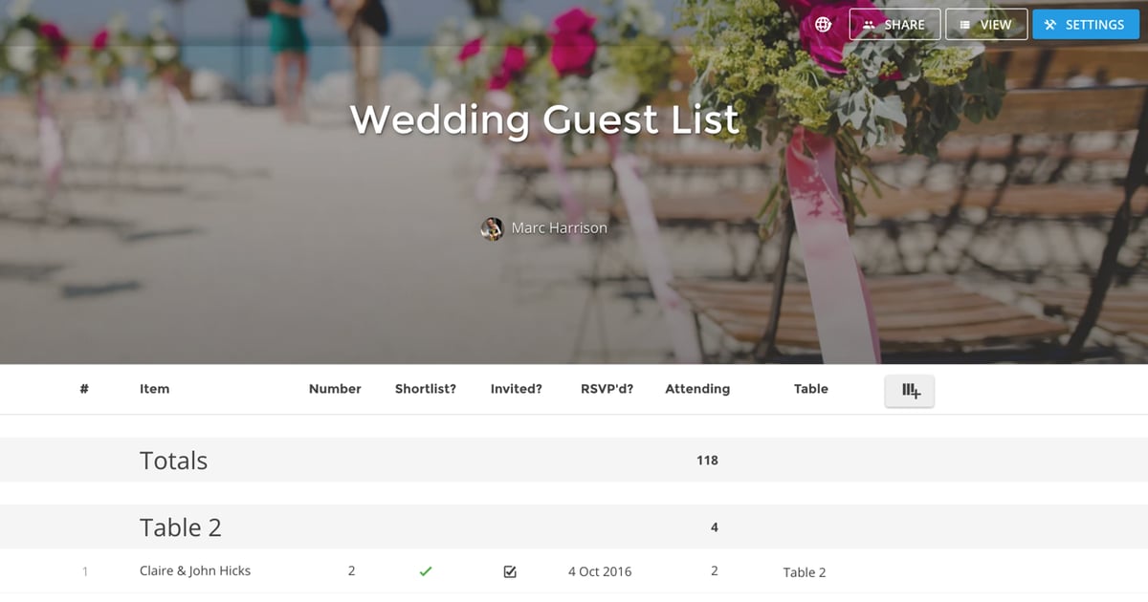The image size is (1148, 602).
Task: Select the Invited? column header
Action: tap(517, 389)
